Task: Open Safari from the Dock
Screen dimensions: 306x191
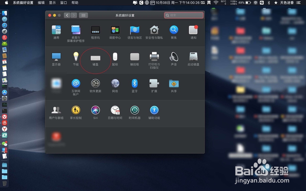Action: (x=5, y=25)
